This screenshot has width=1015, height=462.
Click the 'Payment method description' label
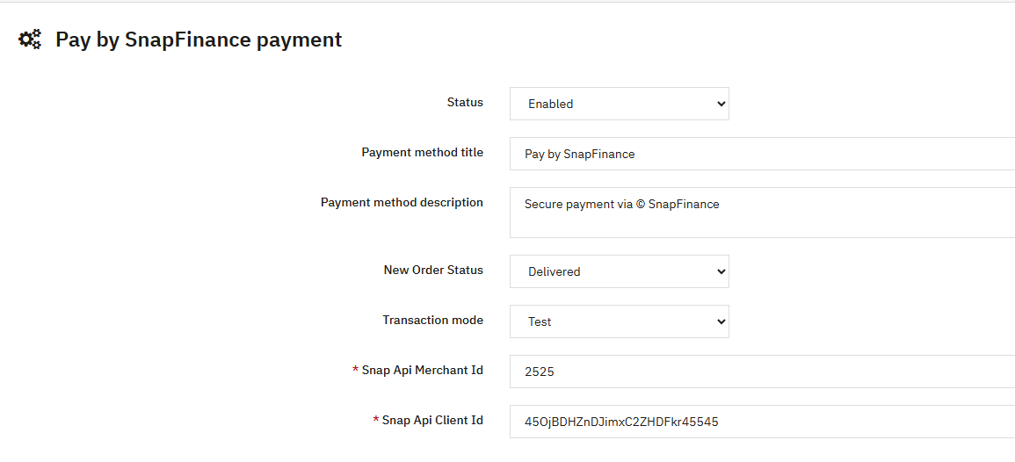(x=402, y=203)
